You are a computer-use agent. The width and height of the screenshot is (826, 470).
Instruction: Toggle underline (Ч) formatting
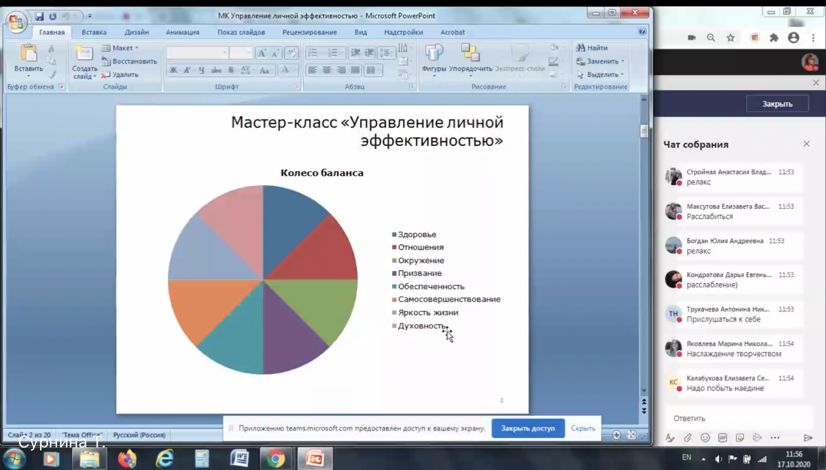(x=202, y=70)
